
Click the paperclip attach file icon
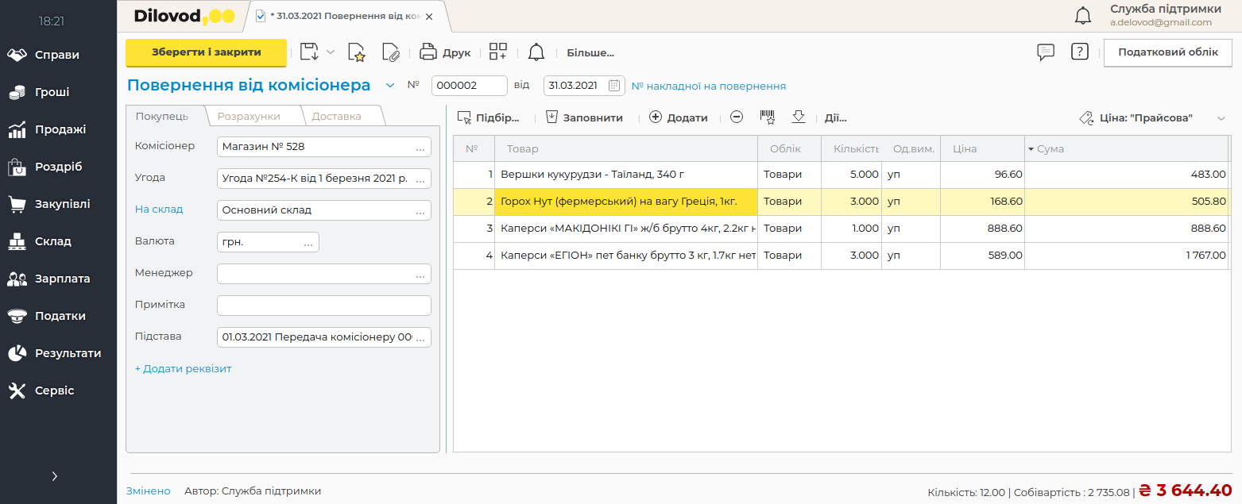(390, 52)
